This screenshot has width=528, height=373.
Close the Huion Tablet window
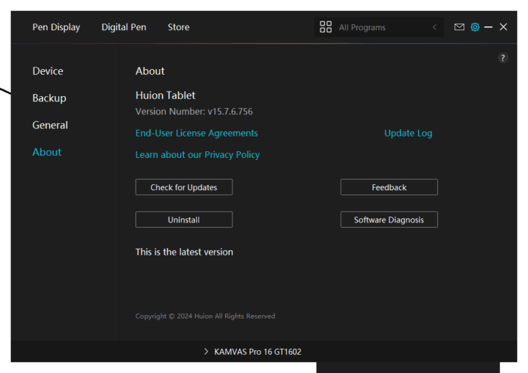[x=503, y=27]
